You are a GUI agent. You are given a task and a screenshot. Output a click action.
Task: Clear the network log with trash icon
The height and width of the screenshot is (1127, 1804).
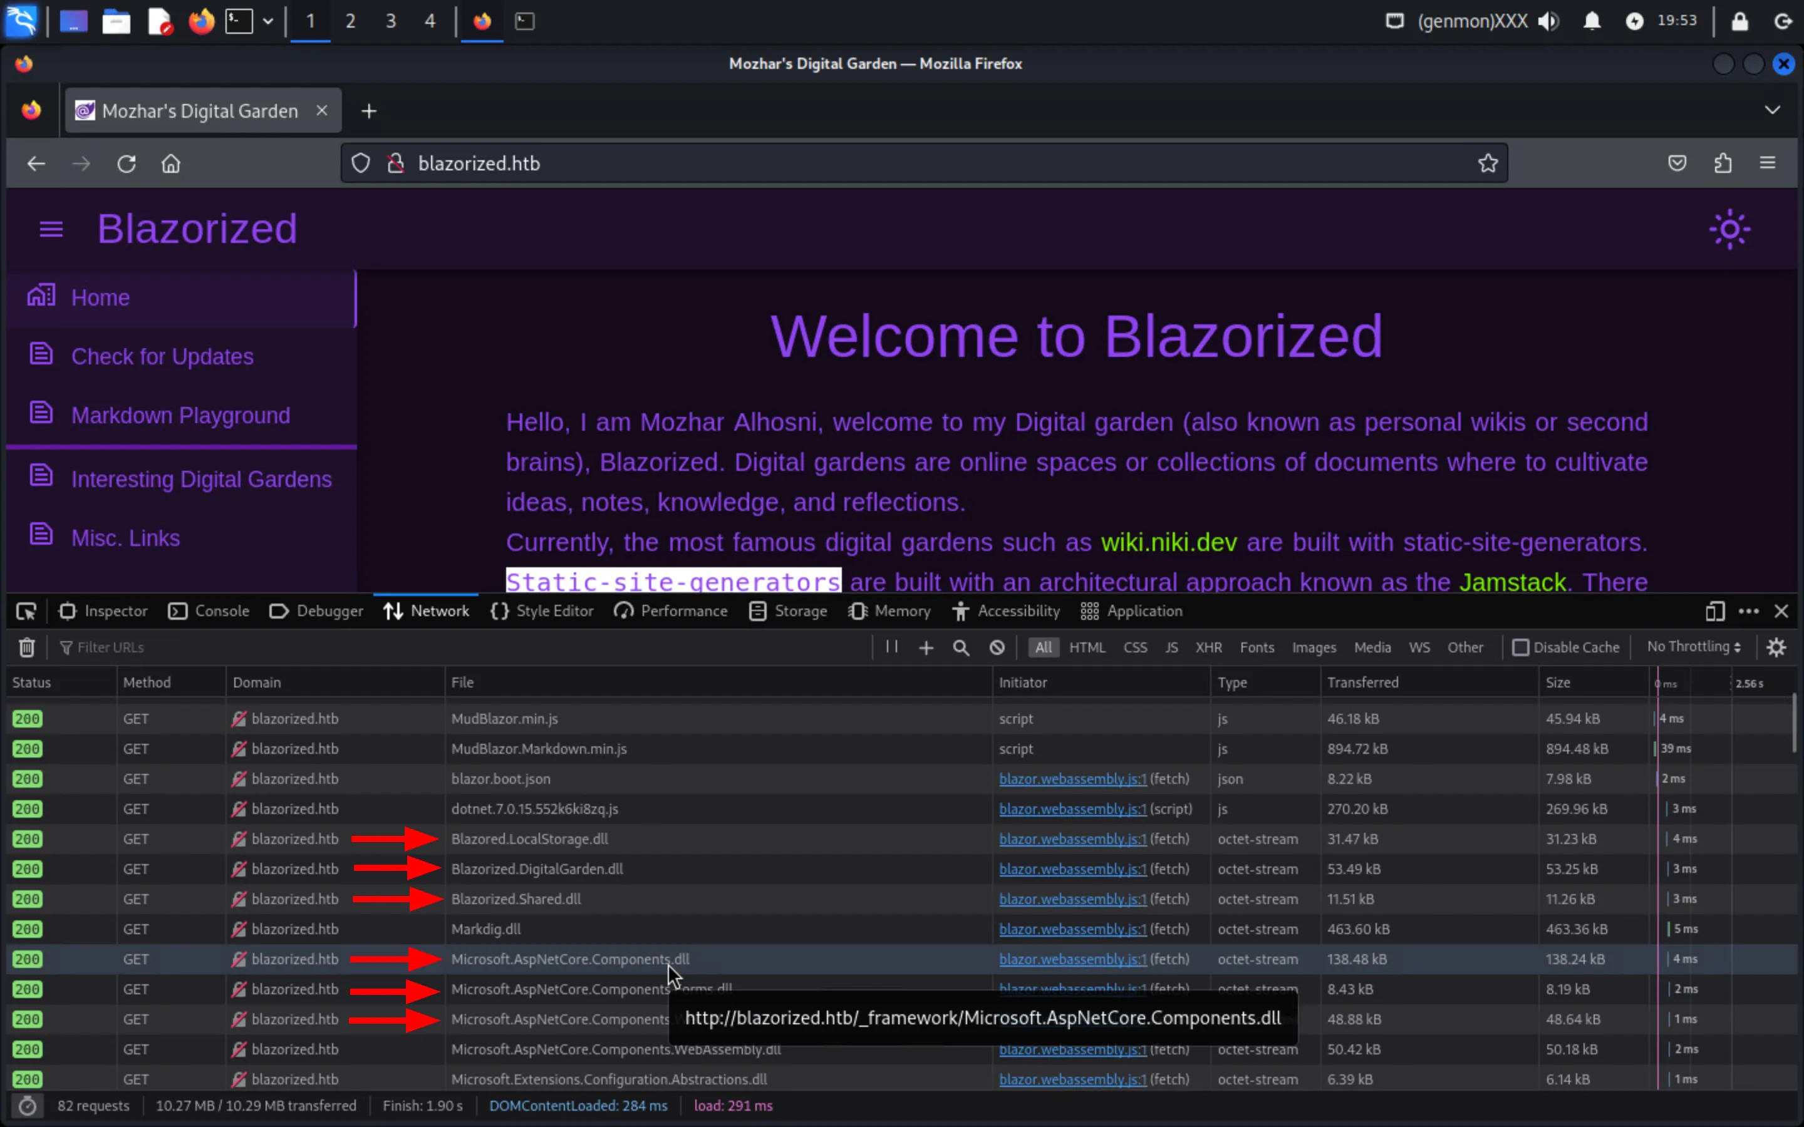[x=27, y=647]
